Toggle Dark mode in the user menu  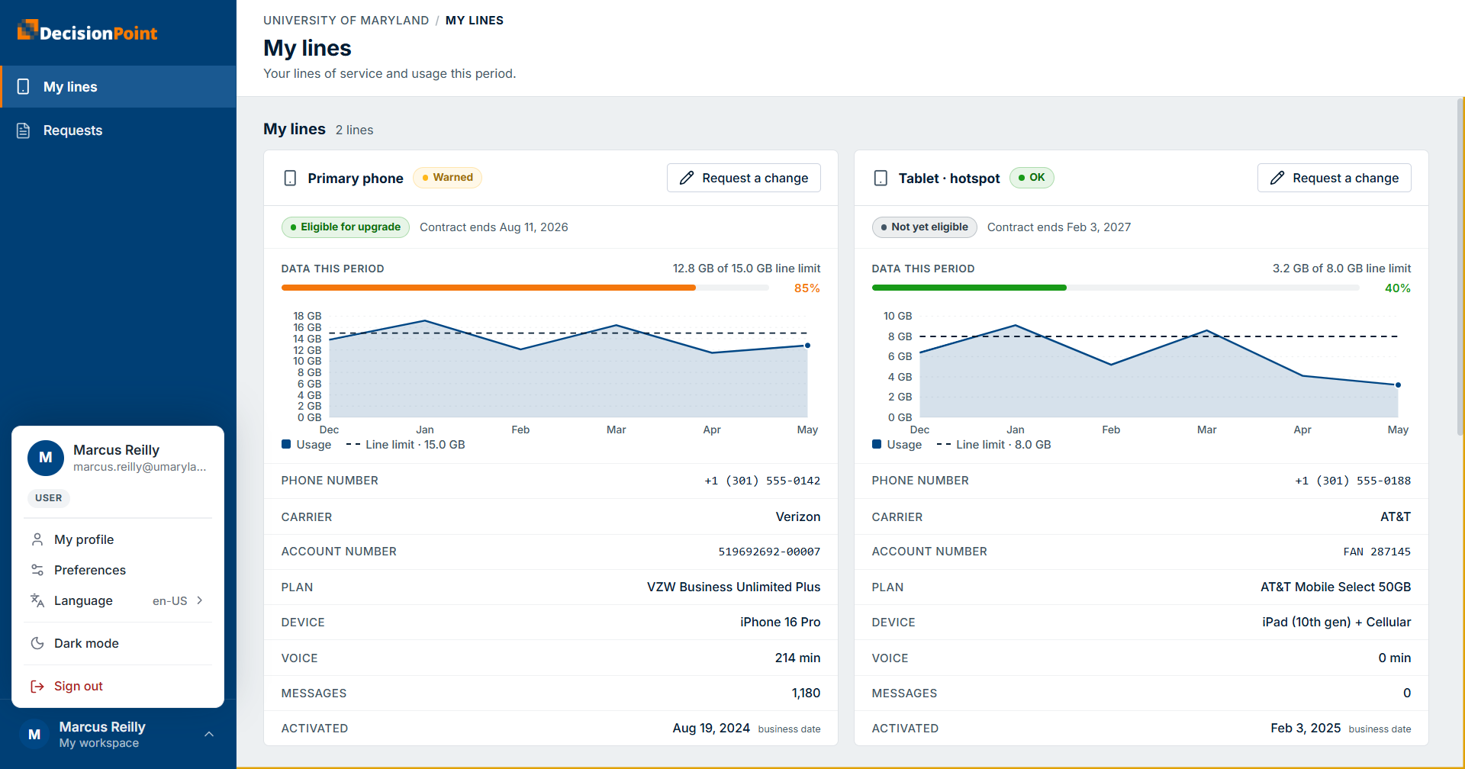118,643
